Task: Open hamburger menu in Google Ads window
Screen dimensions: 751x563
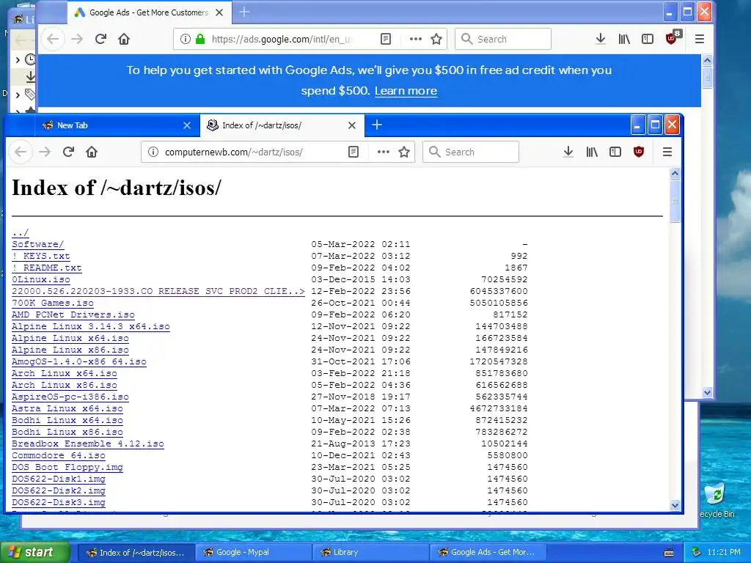Action: (x=700, y=39)
